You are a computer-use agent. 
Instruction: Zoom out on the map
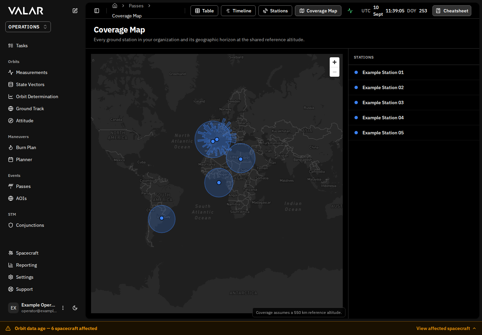334,72
